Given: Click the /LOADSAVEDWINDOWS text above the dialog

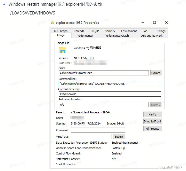Looking at the screenshot, I should pos(33,13).
